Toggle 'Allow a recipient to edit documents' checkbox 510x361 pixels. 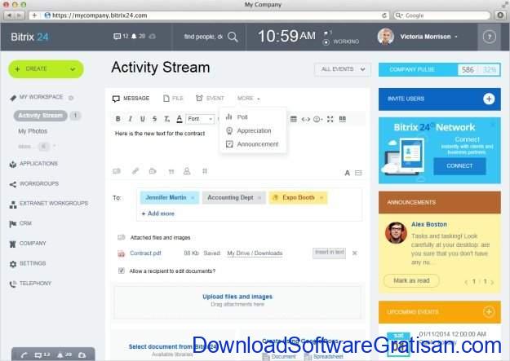[x=121, y=271]
